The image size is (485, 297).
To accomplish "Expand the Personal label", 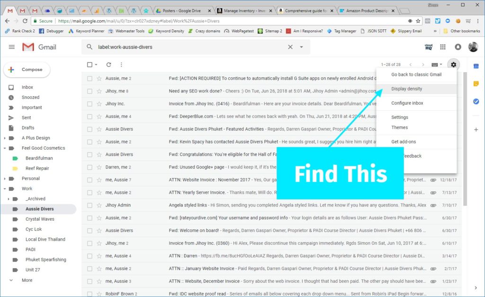I will point(5,179).
